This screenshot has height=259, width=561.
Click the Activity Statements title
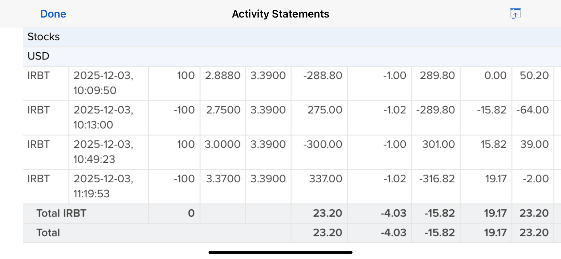pos(280,14)
